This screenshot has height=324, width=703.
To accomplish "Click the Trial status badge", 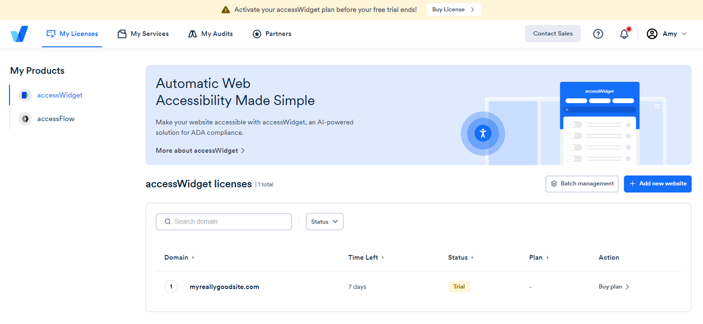I will pyautogui.click(x=459, y=287).
